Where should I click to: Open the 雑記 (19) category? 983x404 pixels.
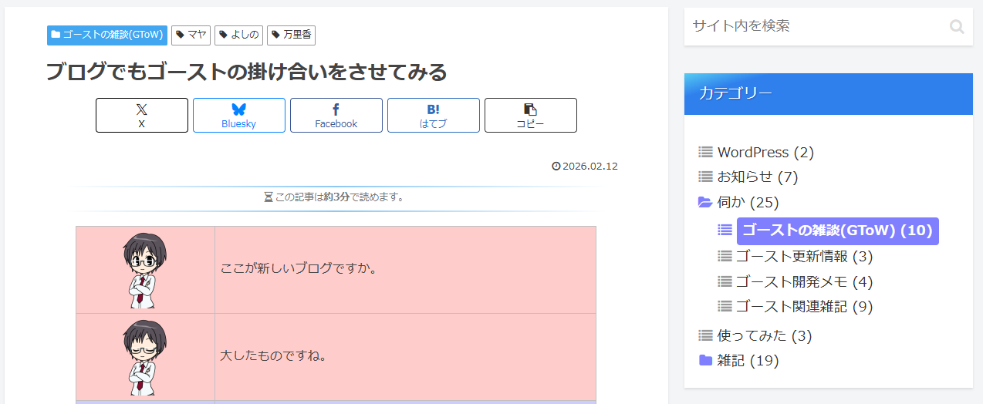click(748, 360)
